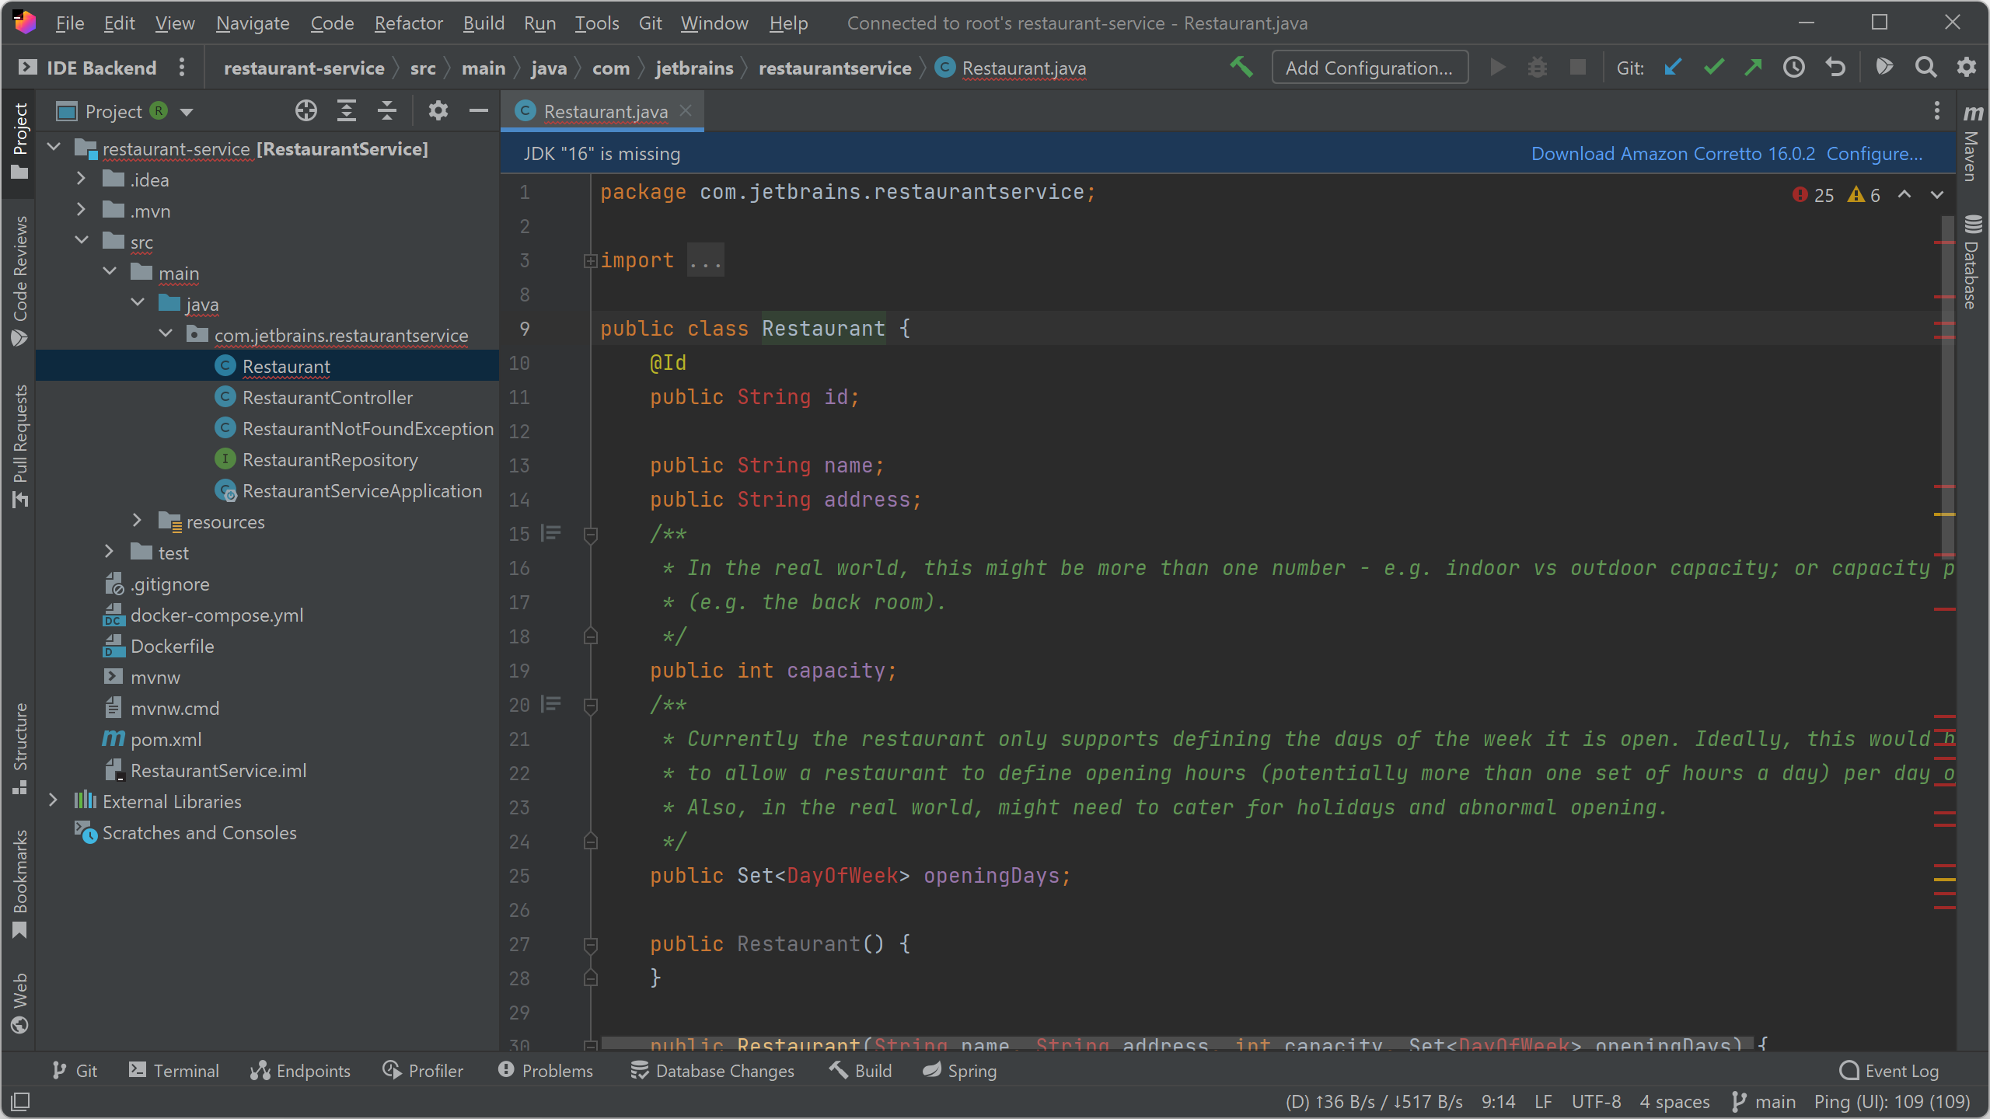This screenshot has height=1119, width=1990.
Task: Open Event Log button
Action: [x=1889, y=1071]
